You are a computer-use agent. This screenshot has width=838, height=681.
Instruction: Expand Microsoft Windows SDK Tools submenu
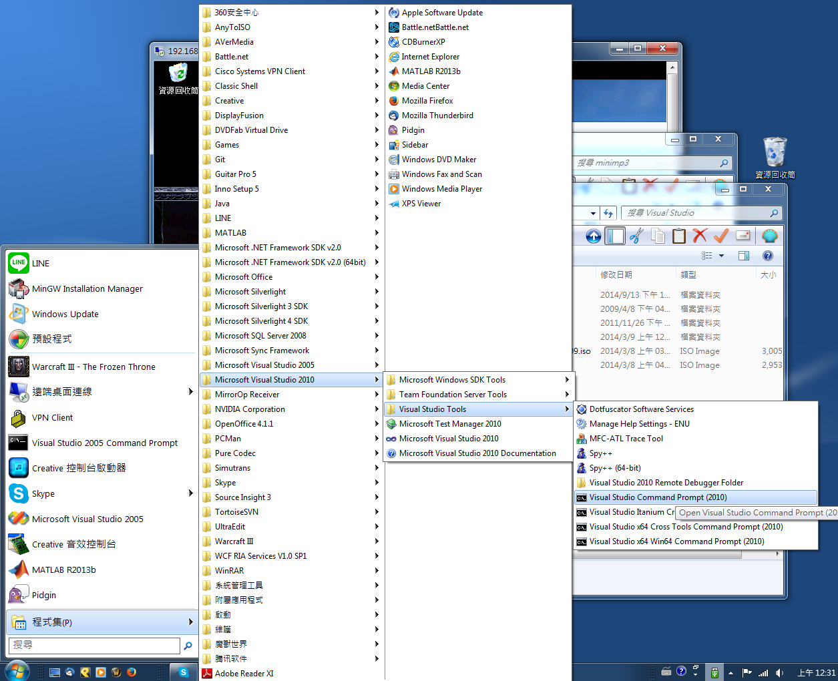point(479,380)
